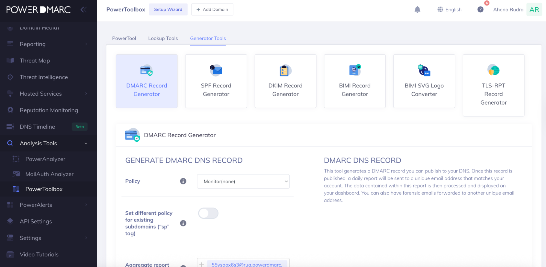Screen dimensions: 546x267
Task: Select the SPF Record Generator tool
Action: [216, 81]
